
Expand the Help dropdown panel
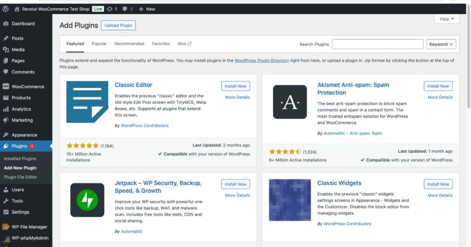point(447,19)
